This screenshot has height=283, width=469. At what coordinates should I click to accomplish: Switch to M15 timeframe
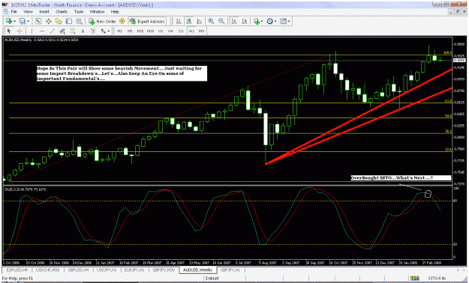tap(140, 31)
